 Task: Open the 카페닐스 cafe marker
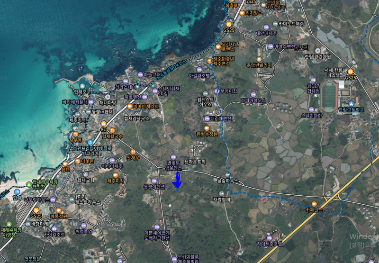[314, 203]
